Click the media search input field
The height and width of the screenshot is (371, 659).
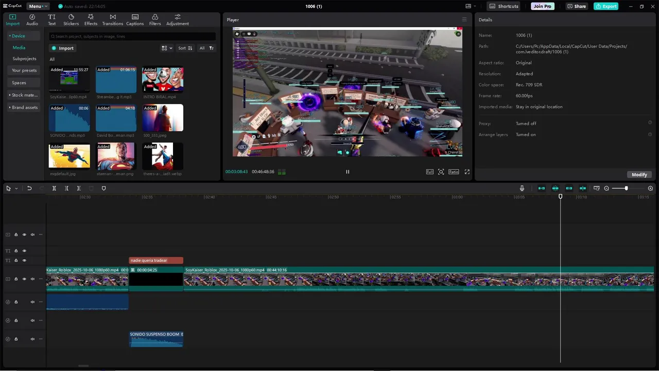[x=132, y=37]
